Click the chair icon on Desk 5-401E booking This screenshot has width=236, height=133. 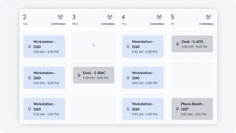coord(178,44)
